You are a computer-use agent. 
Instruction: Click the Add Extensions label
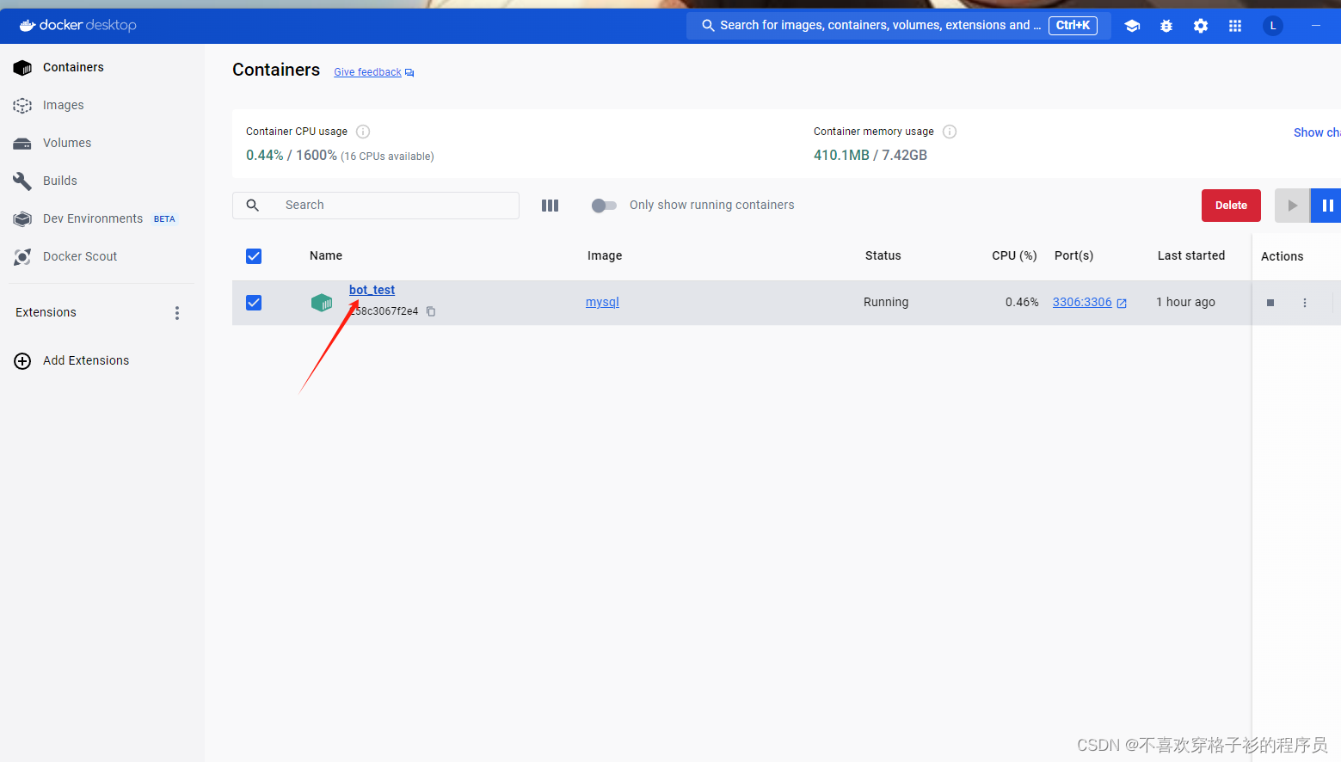click(x=86, y=360)
